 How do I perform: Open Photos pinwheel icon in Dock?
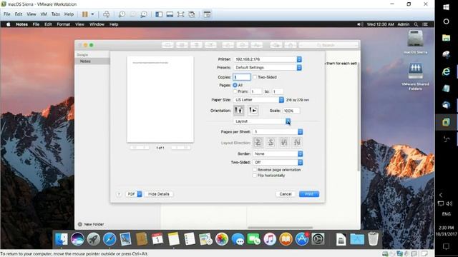[x=222, y=239]
